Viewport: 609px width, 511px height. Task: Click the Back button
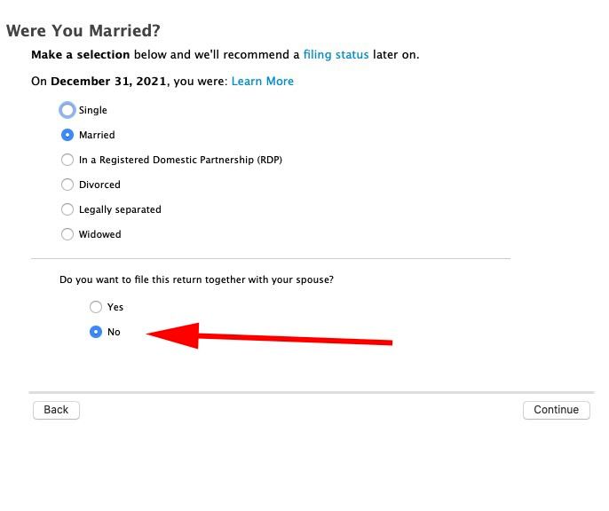(x=56, y=410)
